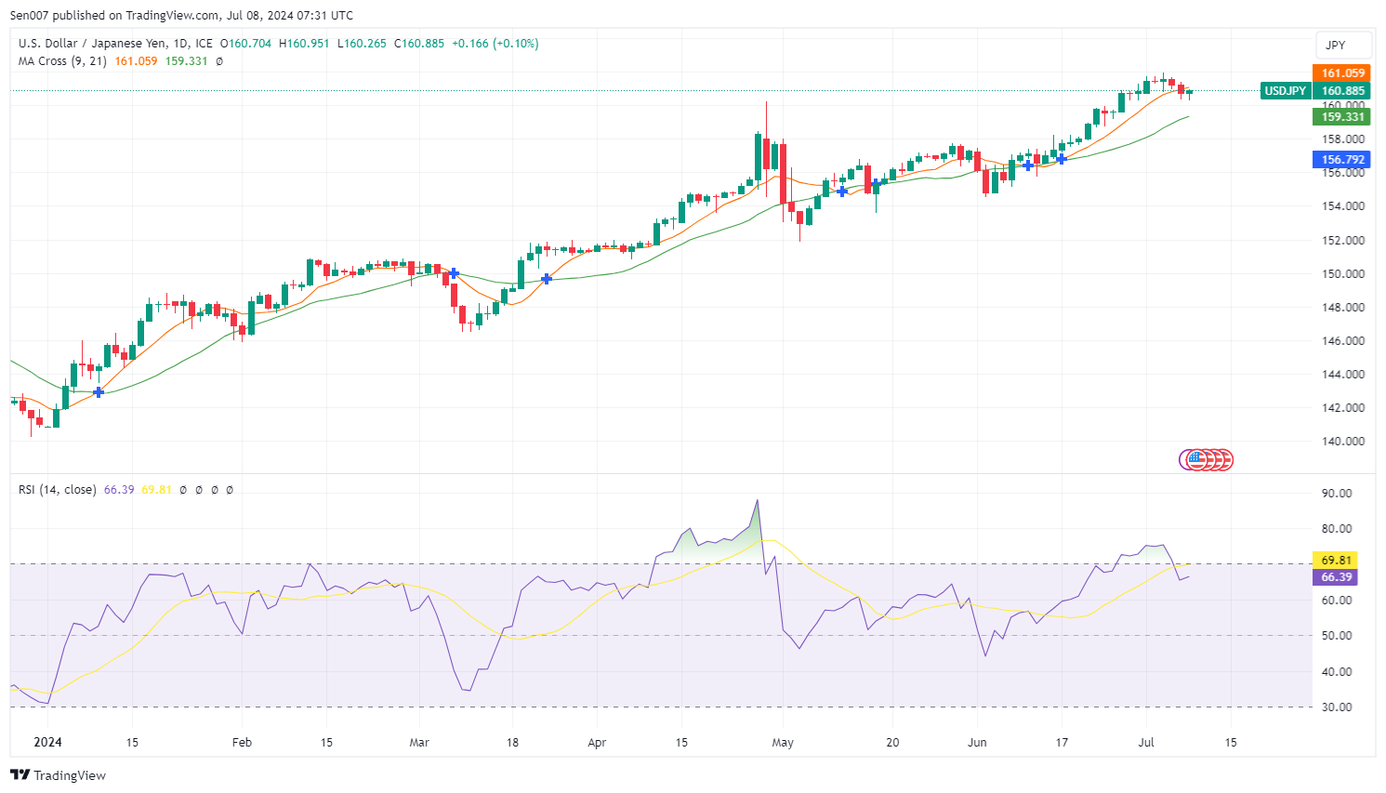This screenshot has height=793, width=1386.
Task: Click the 20 label on the date axis
Action: point(892,742)
